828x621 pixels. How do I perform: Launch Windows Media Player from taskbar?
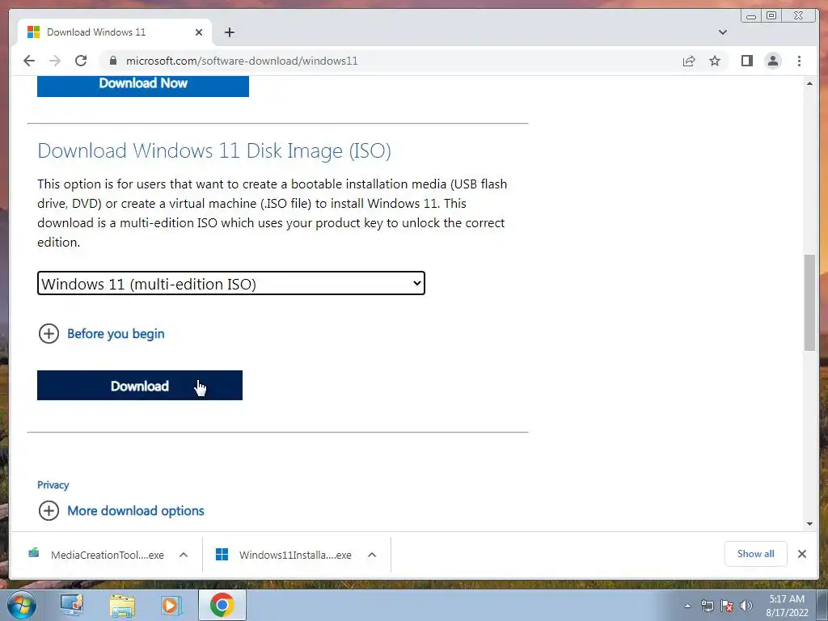click(x=171, y=605)
